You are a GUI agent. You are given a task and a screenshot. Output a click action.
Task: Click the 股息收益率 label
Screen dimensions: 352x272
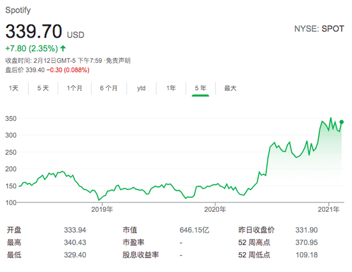(141, 255)
